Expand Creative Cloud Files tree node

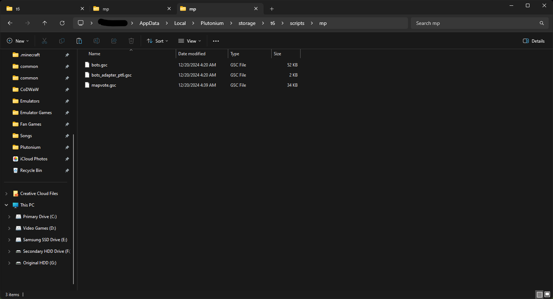(7, 194)
